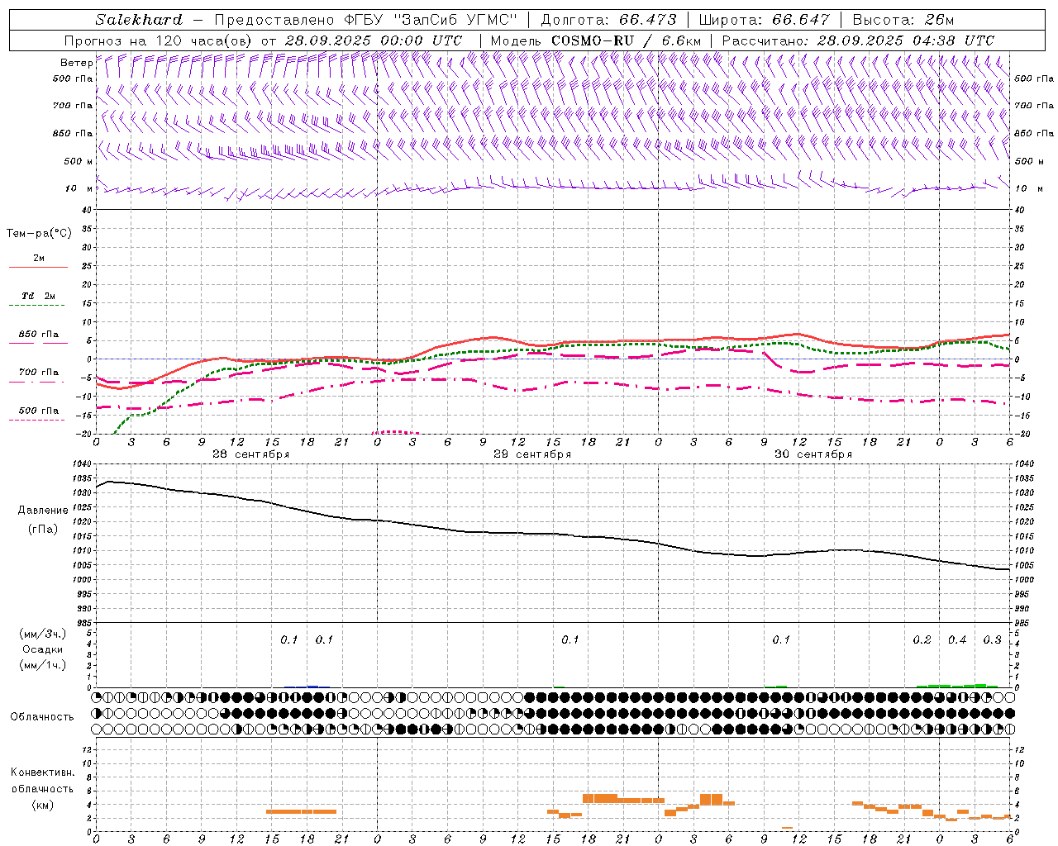The image size is (1058, 846).
Task: Click the '28 сентября' date label
Action: 251,454
